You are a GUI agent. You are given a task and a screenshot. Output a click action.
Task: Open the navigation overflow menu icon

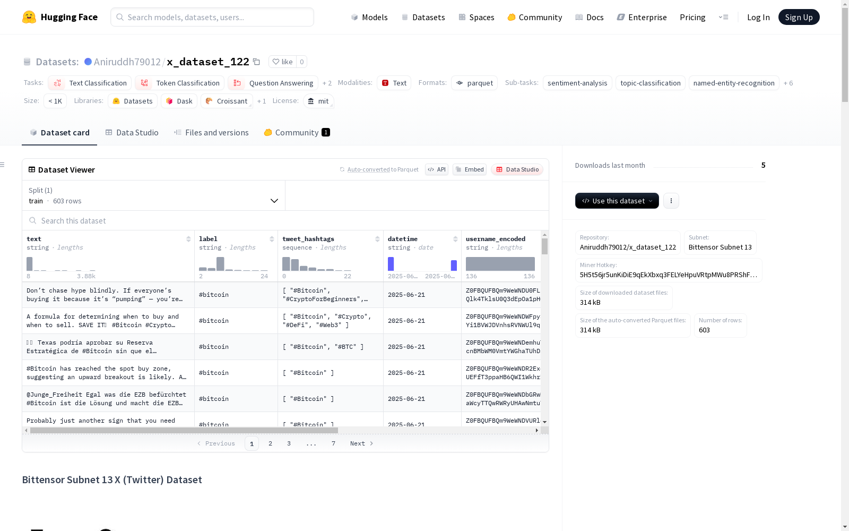(x=723, y=17)
